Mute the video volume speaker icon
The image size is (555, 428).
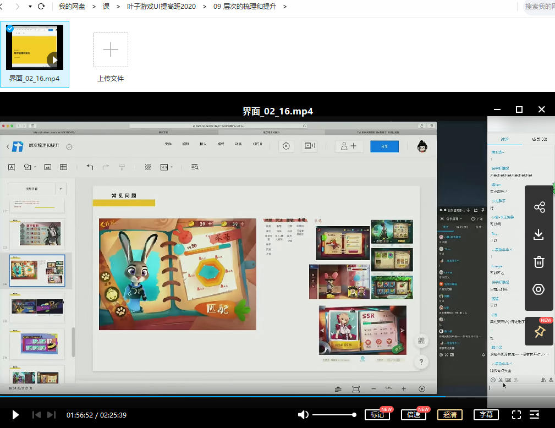pyautogui.click(x=303, y=415)
